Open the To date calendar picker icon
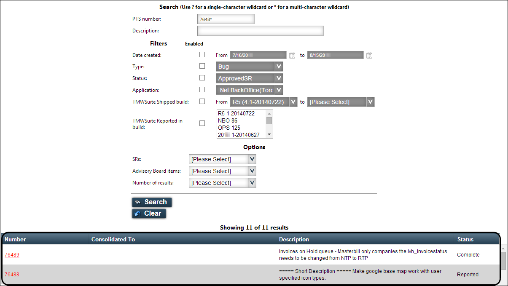Screen dimensions: 508x286 tap(369, 55)
